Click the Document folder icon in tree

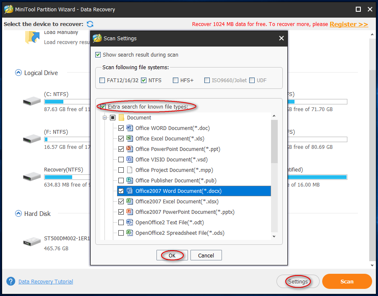122,117
